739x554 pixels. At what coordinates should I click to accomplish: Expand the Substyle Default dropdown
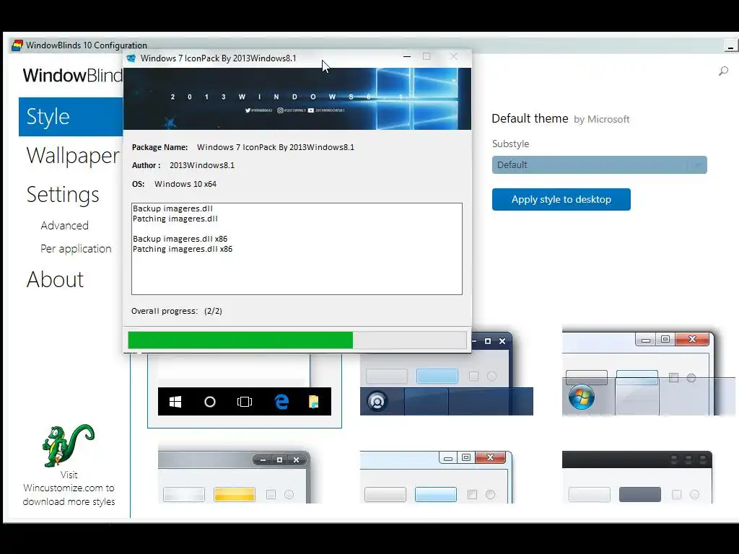600,165
